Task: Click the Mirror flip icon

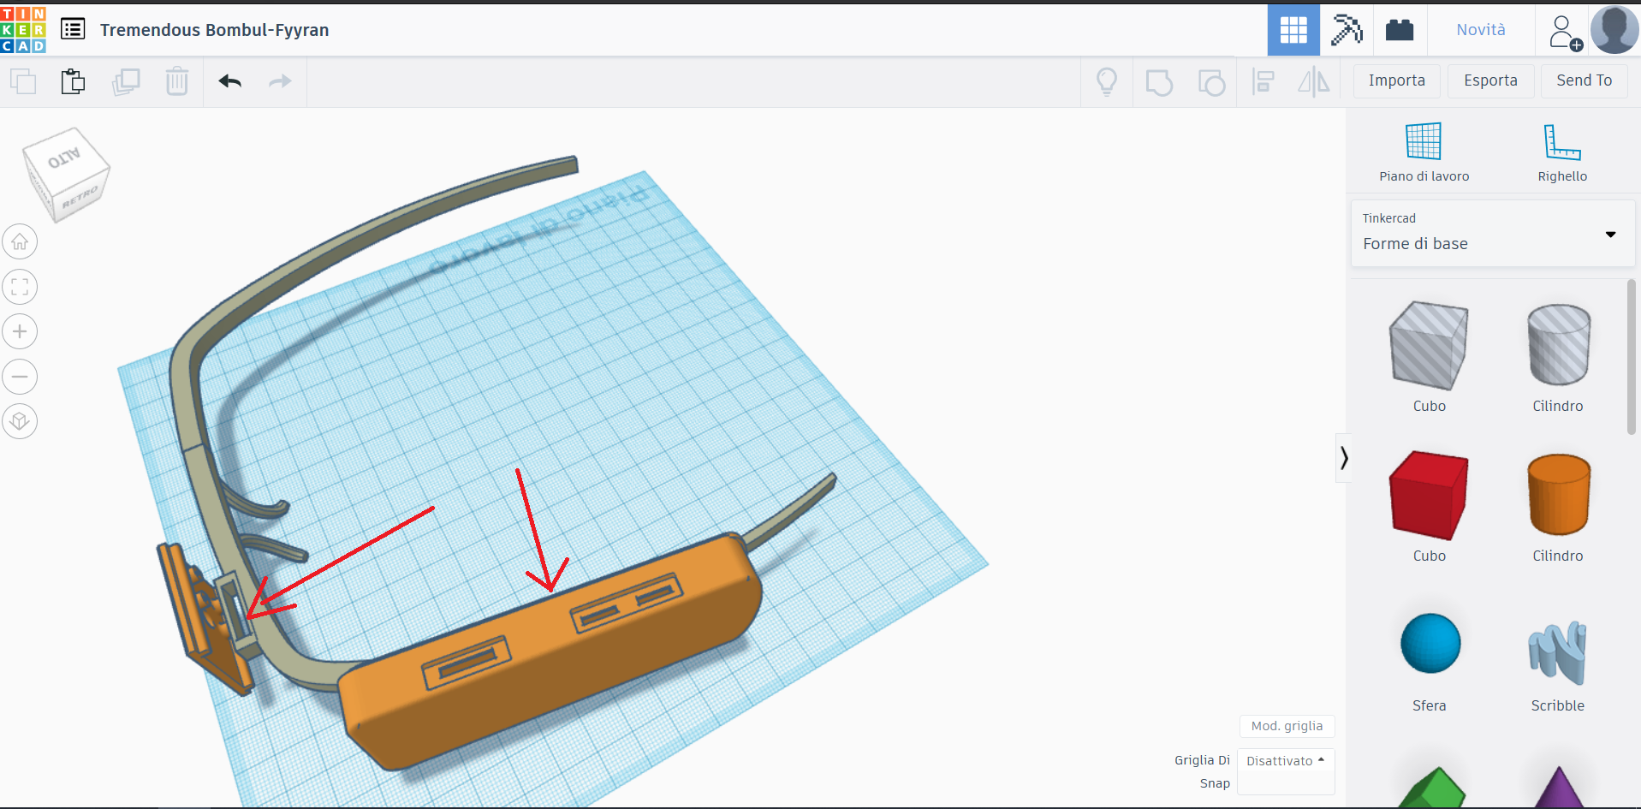Action: tap(1314, 82)
